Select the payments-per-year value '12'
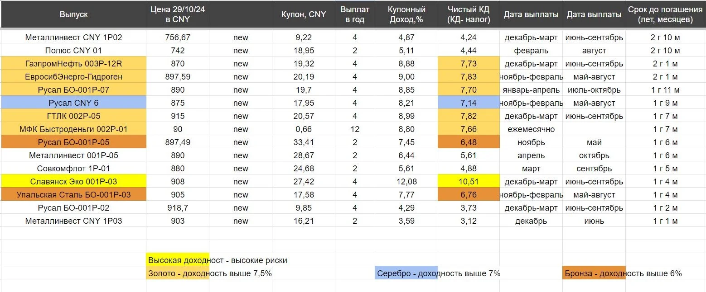This screenshot has height=292, width=706. pos(355,129)
